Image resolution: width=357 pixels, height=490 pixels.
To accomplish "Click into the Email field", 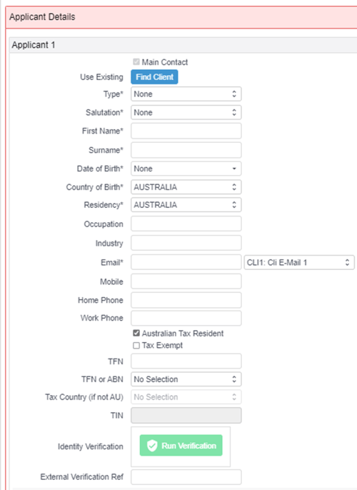I will pyautogui.click(x=186, y=262).
